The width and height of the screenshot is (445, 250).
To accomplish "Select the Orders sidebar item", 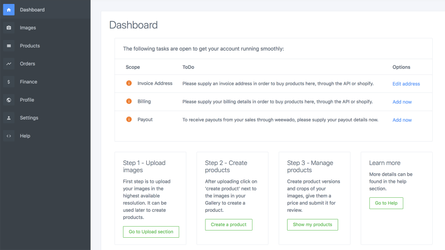I will [46, 64].
